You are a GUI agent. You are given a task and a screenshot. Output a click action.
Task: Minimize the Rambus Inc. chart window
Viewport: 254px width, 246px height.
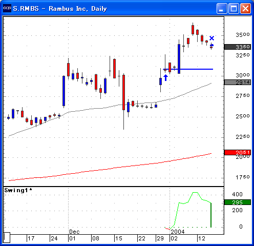(x=222, y=8)
